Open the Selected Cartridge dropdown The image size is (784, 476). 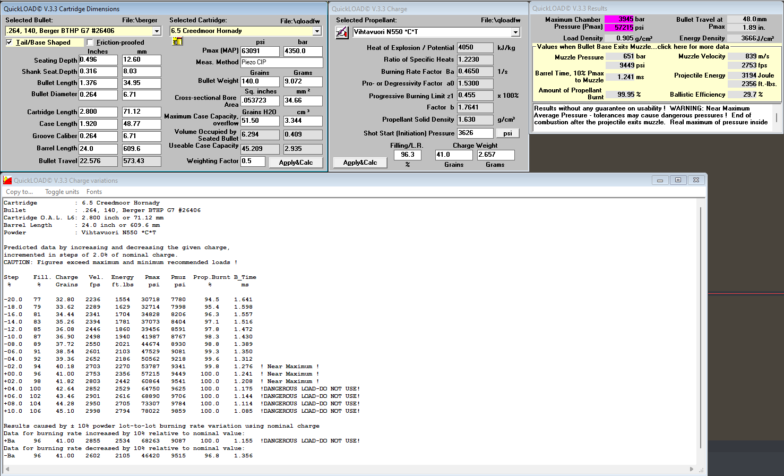tap(317, 31)
